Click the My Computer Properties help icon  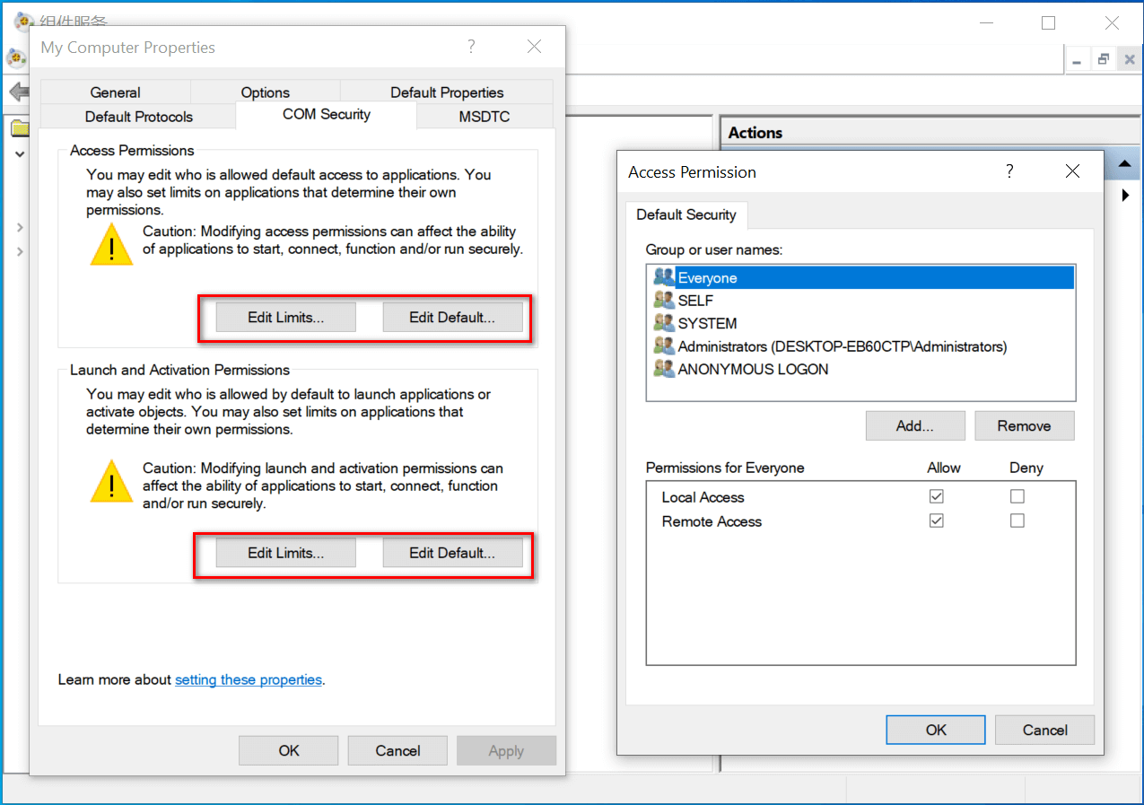coord(471,47)
